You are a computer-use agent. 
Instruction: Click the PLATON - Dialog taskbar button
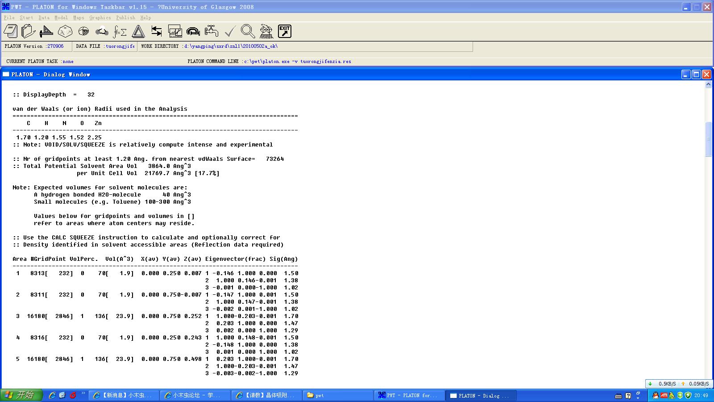[481, 395]
